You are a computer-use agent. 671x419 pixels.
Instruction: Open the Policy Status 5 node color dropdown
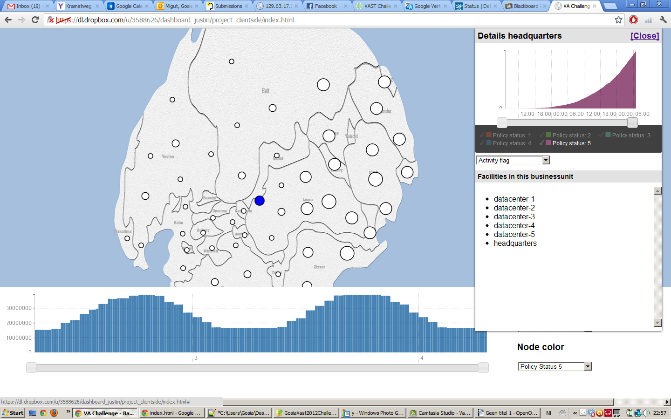[x=555, y=366]
